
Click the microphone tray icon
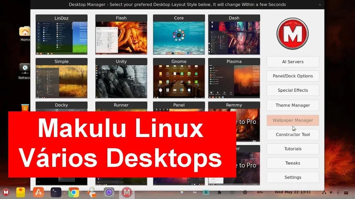[338, 192]
